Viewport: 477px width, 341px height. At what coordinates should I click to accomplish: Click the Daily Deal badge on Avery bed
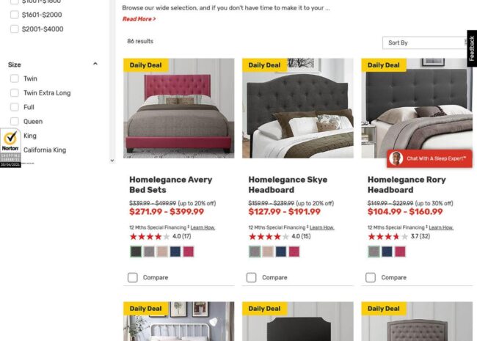(x=146, y=65)
